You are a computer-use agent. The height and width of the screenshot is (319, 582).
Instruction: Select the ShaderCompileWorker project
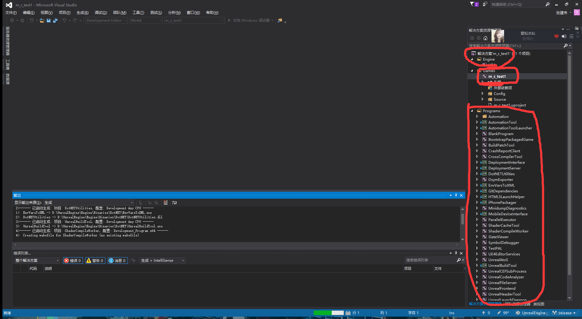[x=508, y=231]
